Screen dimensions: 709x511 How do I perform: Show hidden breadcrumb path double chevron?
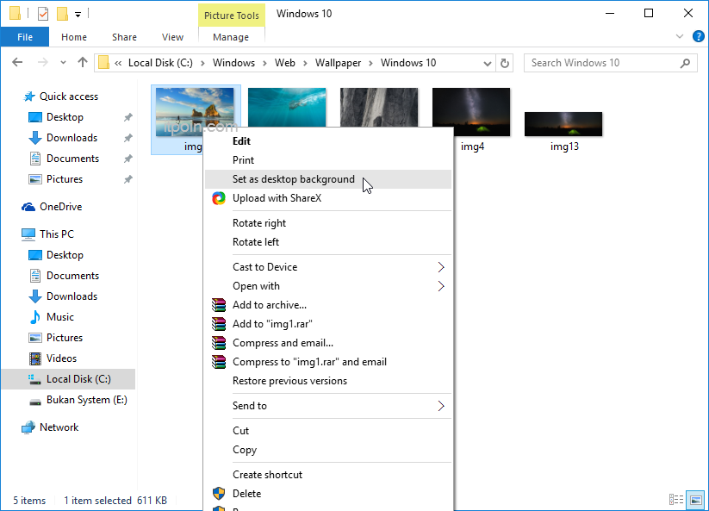[x=118, y=63]
